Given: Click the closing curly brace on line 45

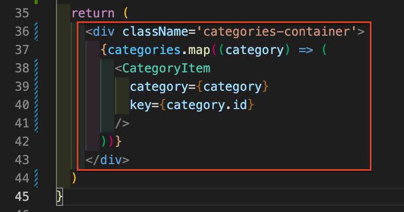Looking at the screenshot, I should coord(60,197).
